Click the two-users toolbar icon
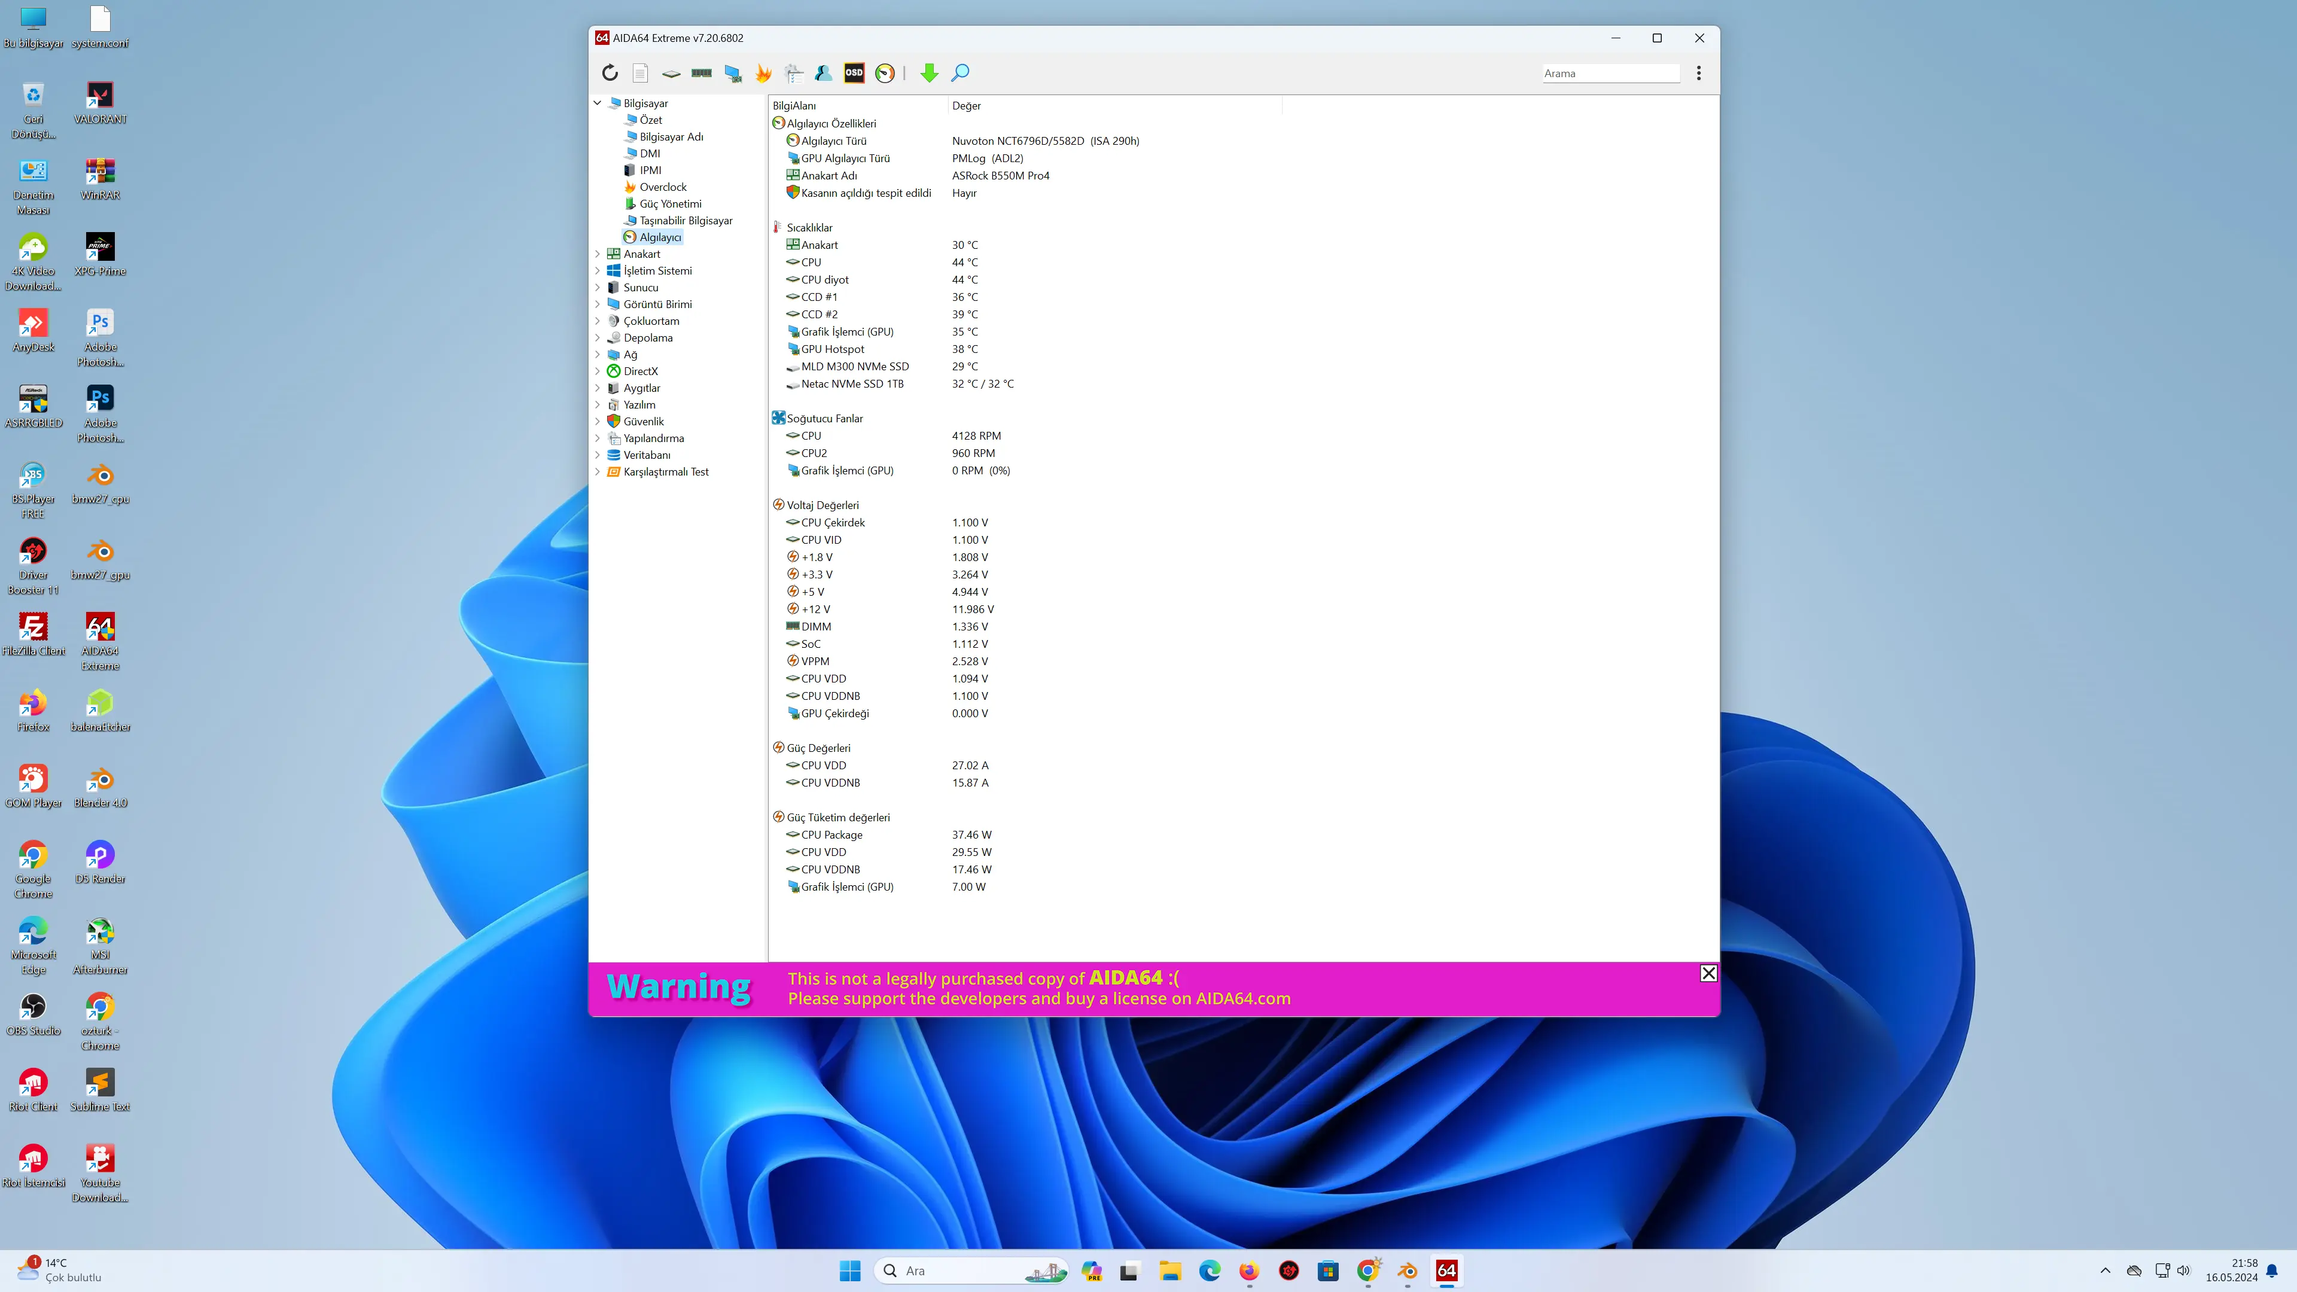This screenshot has width=2297, height=1292. pyautogui.click(x=824, y=73)
